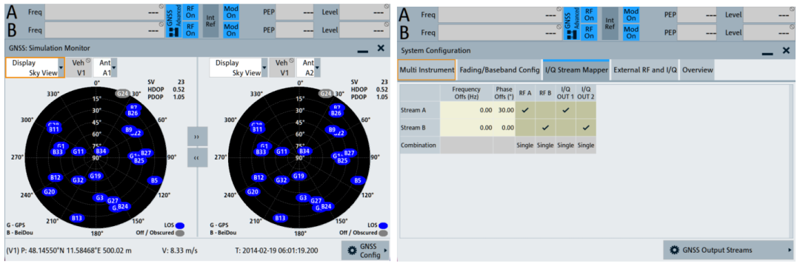Click the Veh V1 selector beside Ant A2

click(282, 68)
